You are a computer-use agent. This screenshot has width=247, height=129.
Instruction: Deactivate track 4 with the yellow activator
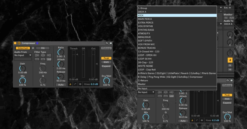tap(230, 60)
